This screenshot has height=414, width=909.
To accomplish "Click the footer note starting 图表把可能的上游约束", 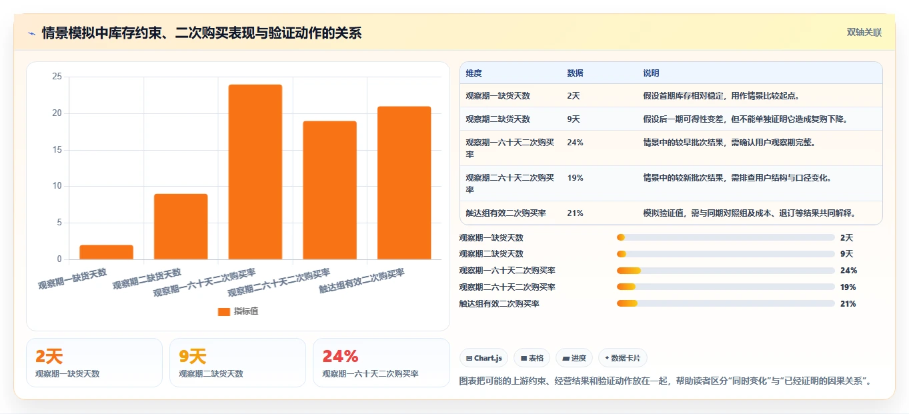I will [x=666, y=381].
